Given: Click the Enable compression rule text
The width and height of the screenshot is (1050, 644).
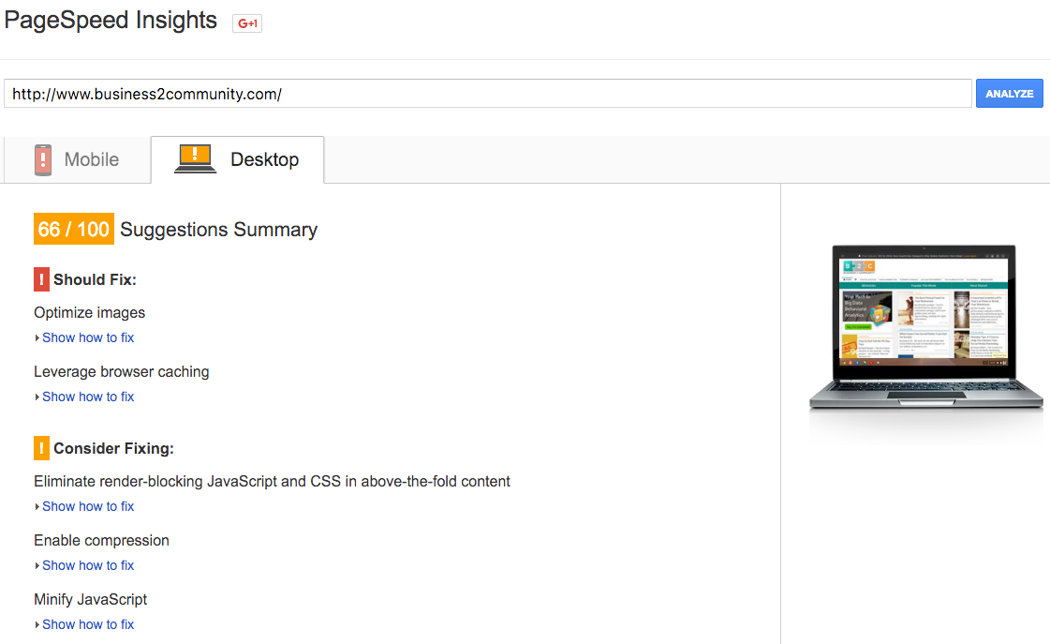Looking at the screenshot, I should tap(101, 541).
